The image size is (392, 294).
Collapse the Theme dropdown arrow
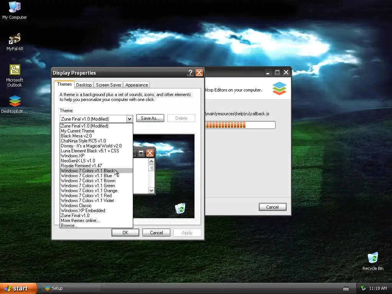(129, 119)
